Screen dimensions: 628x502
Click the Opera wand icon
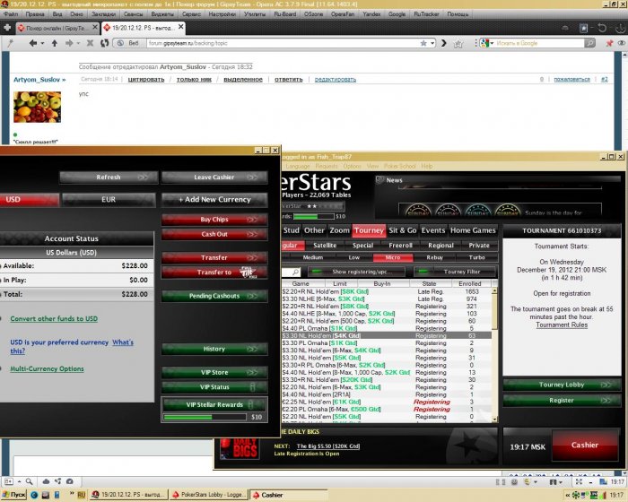11,43
